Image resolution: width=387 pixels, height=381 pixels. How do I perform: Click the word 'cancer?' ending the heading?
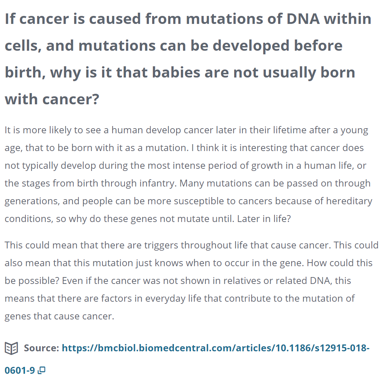click(71, 99)
